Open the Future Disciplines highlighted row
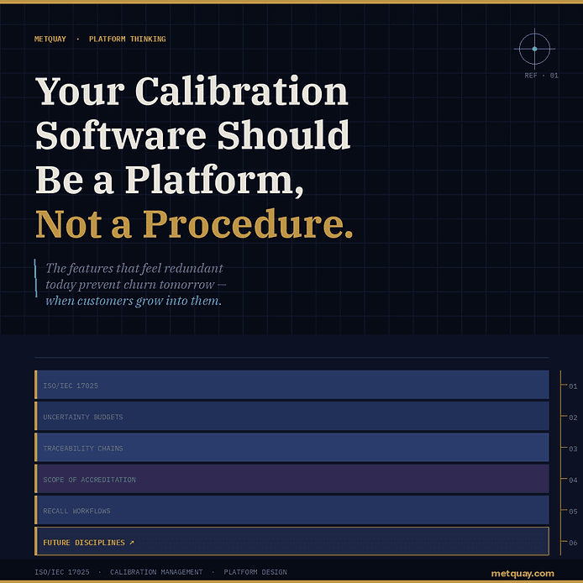Viewport: 583px width, 583px height. point(291,541)
